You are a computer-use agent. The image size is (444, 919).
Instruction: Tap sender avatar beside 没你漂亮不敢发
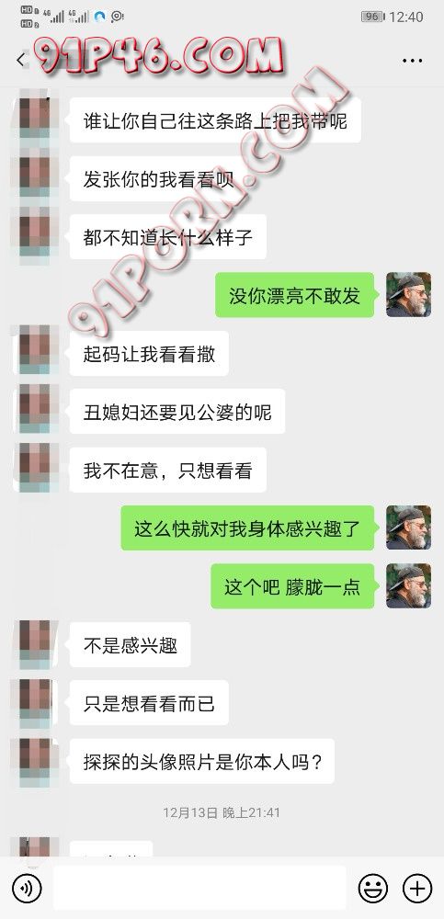[x=408, y=295]
